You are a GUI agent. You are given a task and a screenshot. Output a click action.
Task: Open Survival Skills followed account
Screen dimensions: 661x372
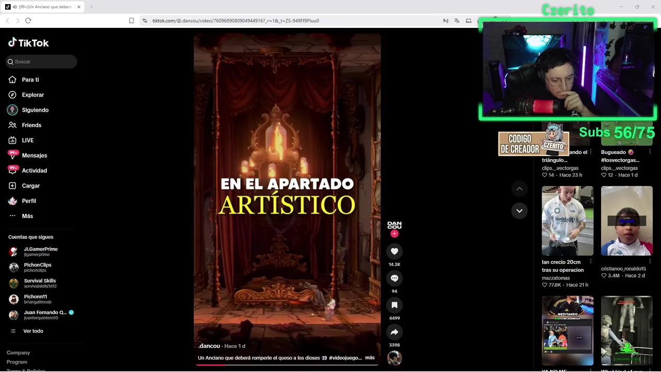(x=40, y=283)
